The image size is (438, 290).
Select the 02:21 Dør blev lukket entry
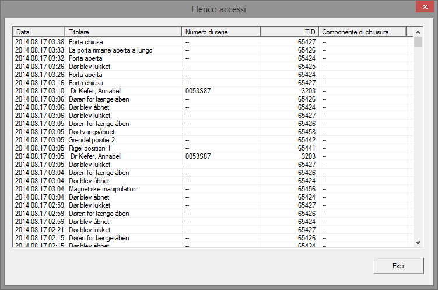89,230
